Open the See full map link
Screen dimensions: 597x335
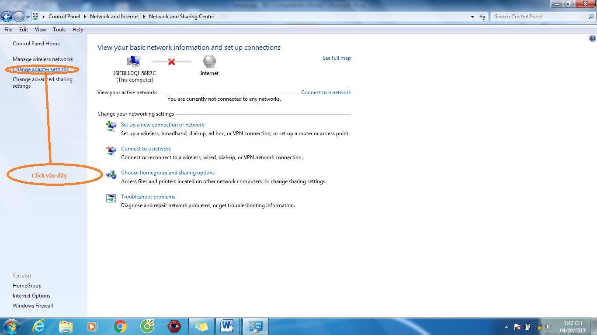337,58
